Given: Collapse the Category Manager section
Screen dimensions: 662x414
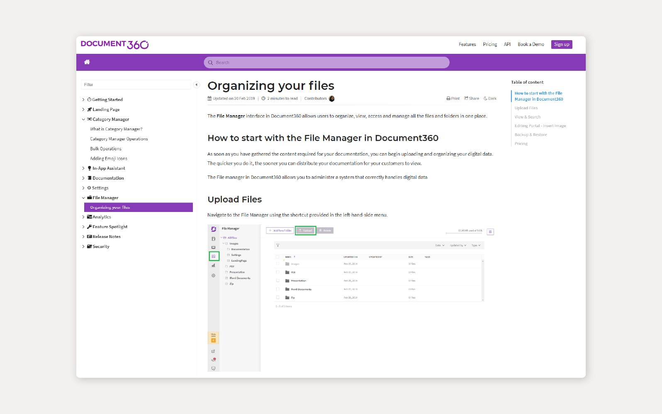Looking at the screenshot, I should tap(83, 119).
